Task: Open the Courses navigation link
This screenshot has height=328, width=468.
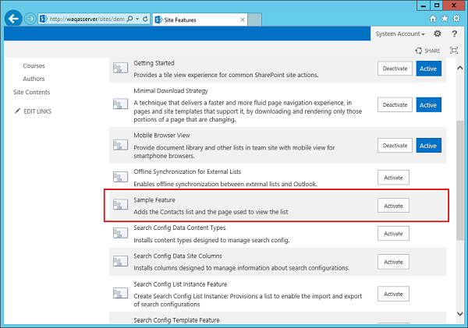Action: (34, 66)
